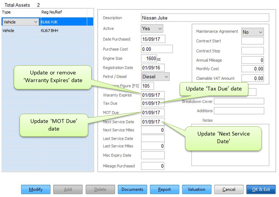This screenshot has width=279, height=197.
Task: Click into the Notes text area
Action: click(x=230, y=144)
